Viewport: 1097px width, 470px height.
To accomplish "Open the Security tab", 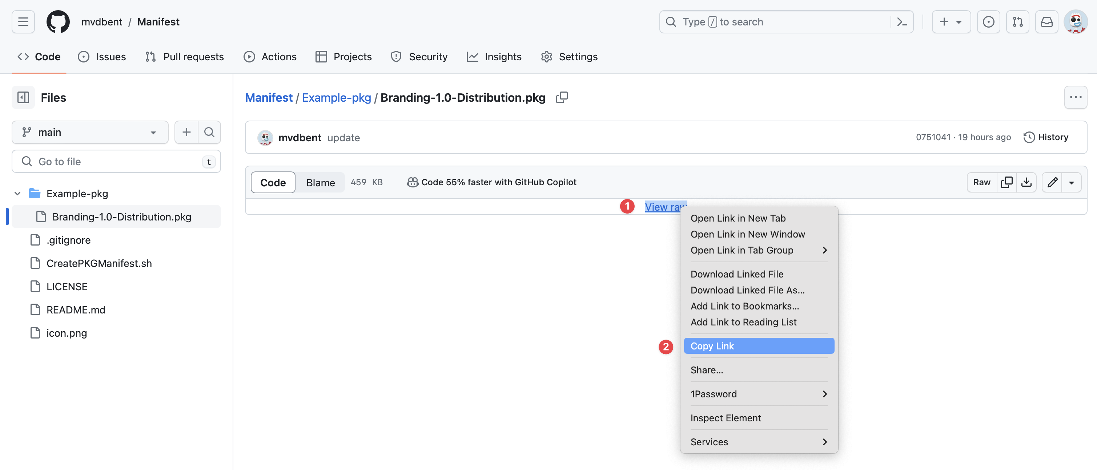I will (x=419, y=57).
